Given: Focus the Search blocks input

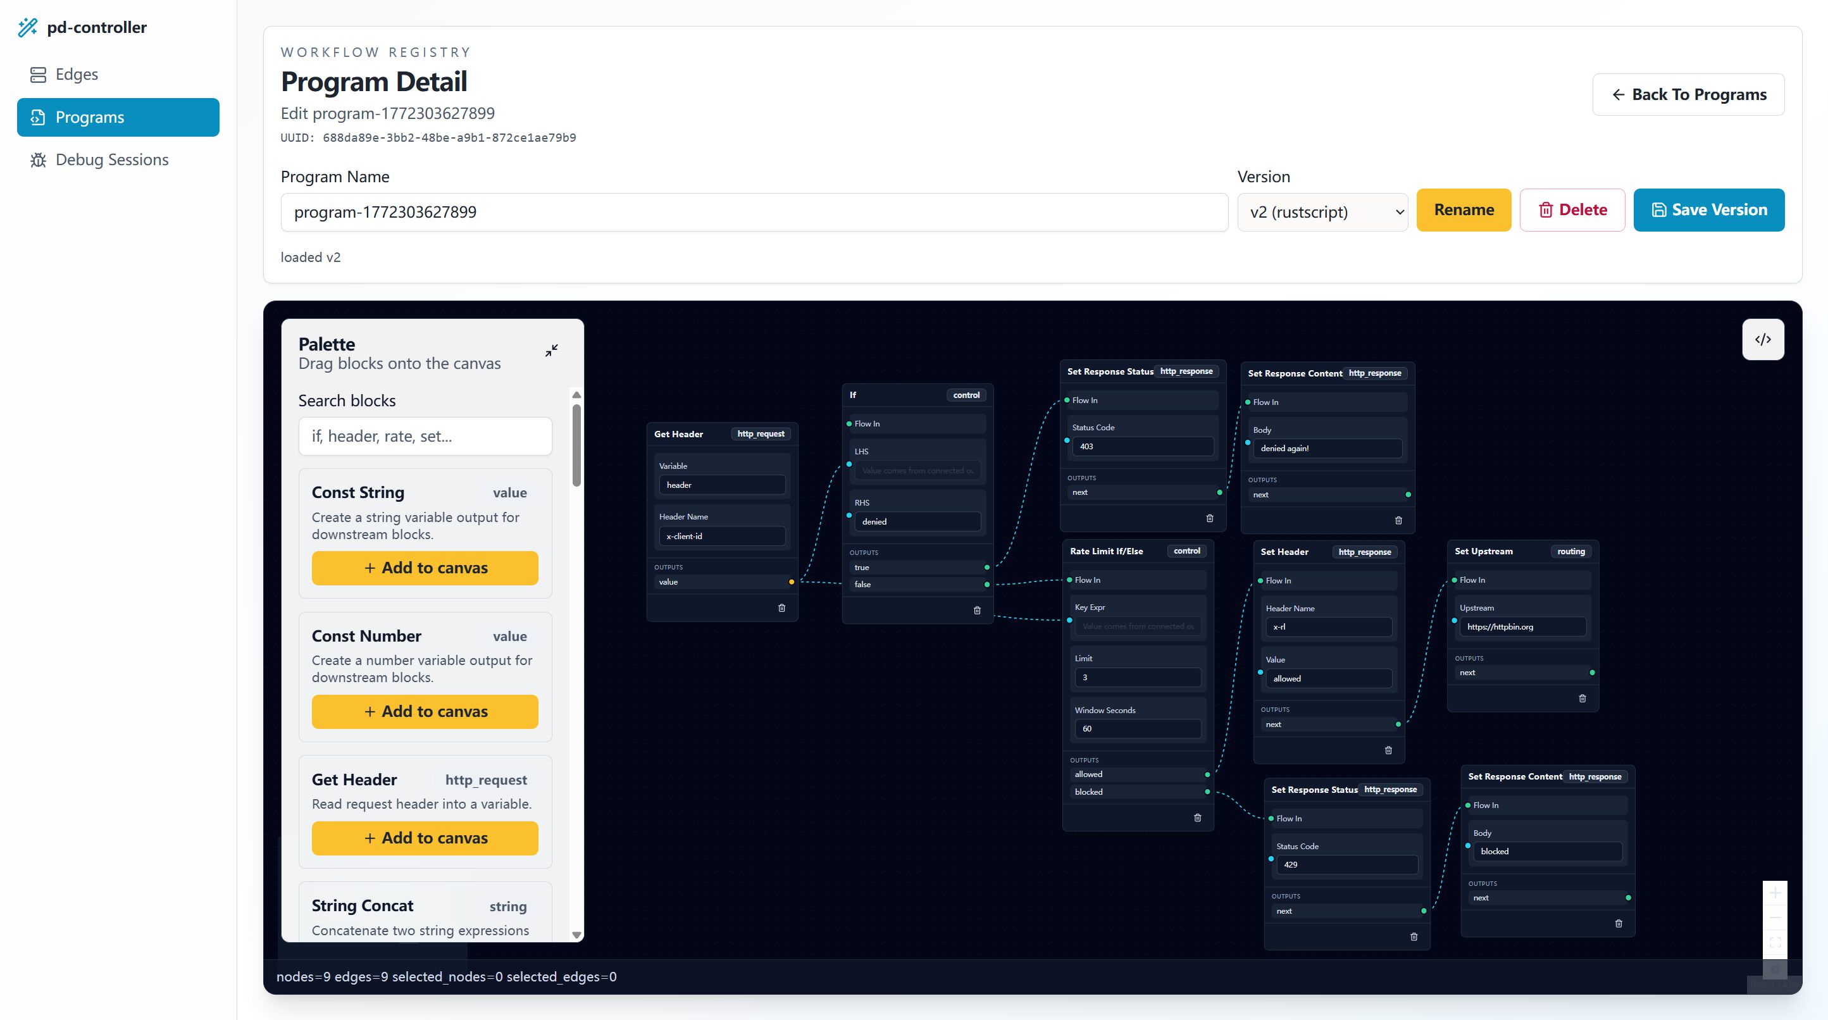Looking at the screenshot, I should (425, 437).
